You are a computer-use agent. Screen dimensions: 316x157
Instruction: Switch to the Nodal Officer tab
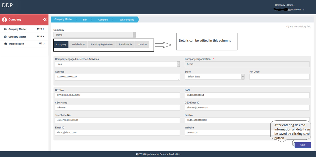point(78,44)
